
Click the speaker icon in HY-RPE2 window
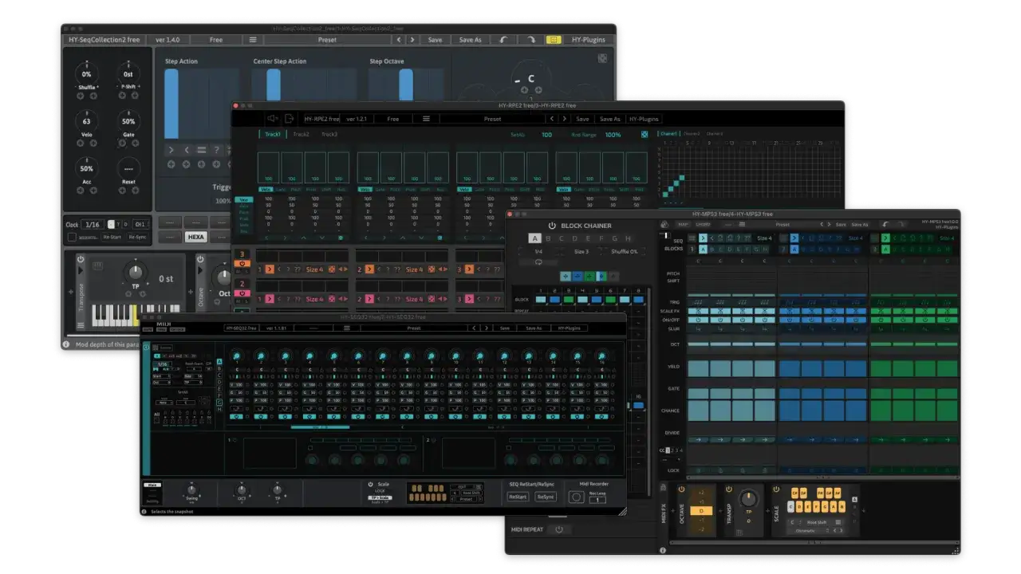click(x=272, y=119)
